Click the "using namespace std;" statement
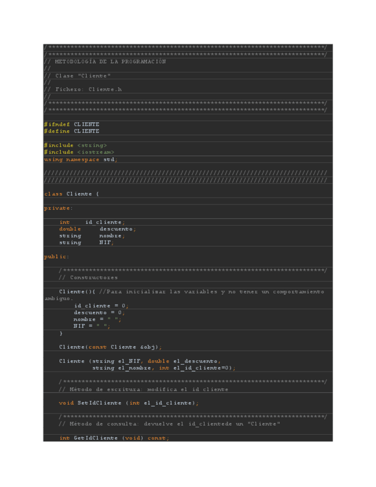This screenshot has width=376, height=487. click(x=80, y=160)
